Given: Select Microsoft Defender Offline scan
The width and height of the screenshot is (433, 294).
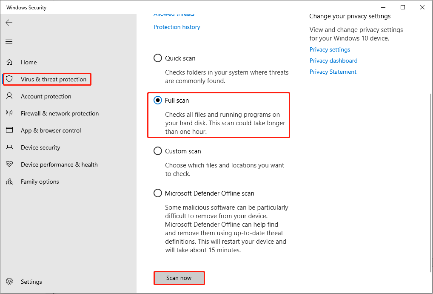Looking at the screenshot, I should [x=158, y=193].
